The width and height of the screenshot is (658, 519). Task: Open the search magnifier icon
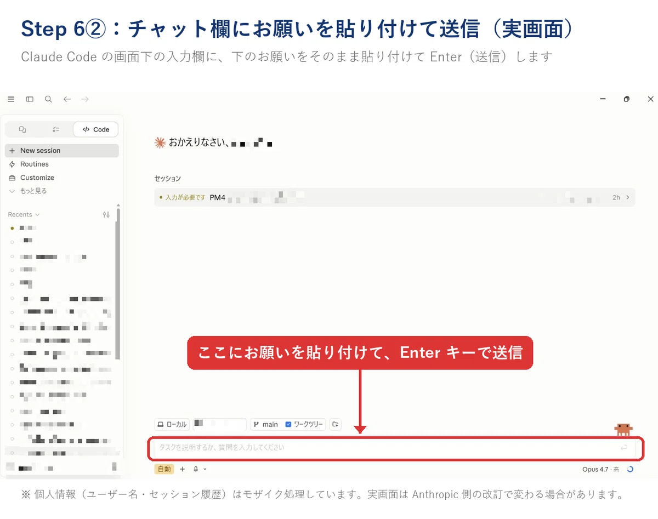(x=48, y=99)
